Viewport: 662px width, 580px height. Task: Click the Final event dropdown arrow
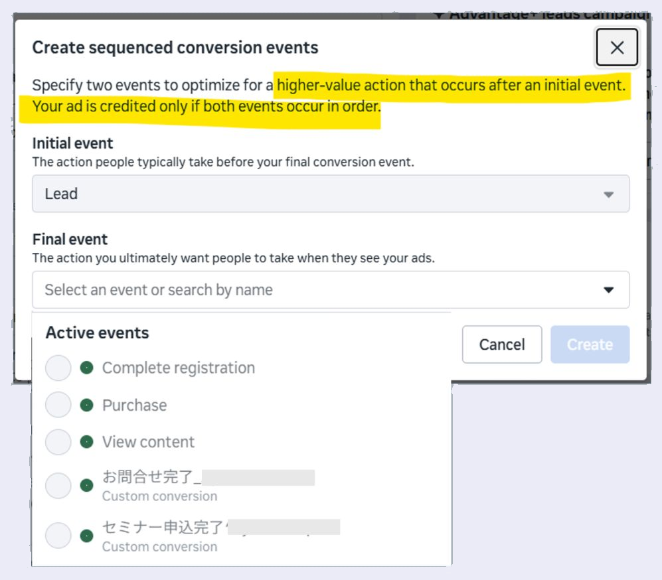608,290
